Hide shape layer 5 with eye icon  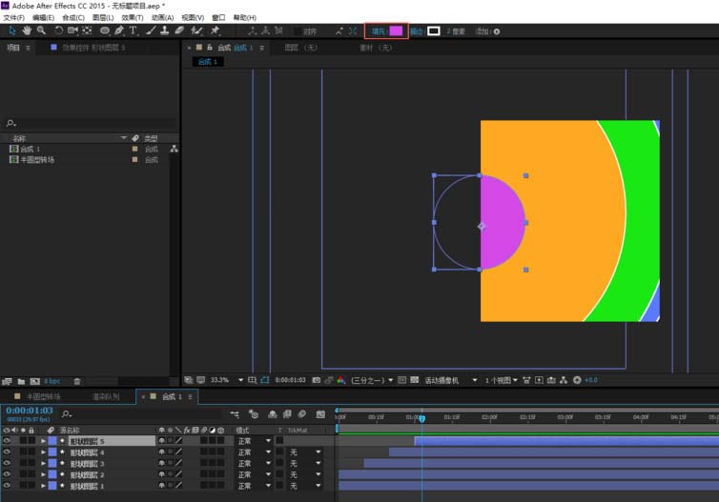point(7,441)
